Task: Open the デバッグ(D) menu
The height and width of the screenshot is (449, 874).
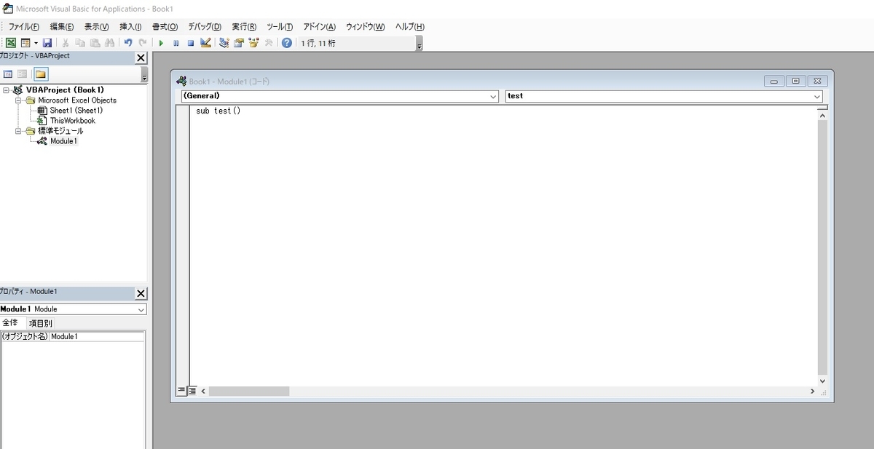Action: click(x=205, y=26)
